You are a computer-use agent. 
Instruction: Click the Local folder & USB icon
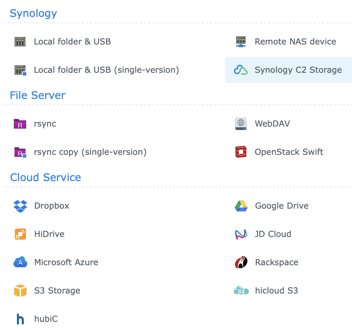coord(20,42)
